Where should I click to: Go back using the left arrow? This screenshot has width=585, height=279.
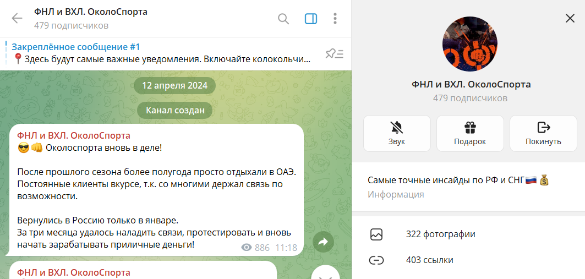pos(17,18)
